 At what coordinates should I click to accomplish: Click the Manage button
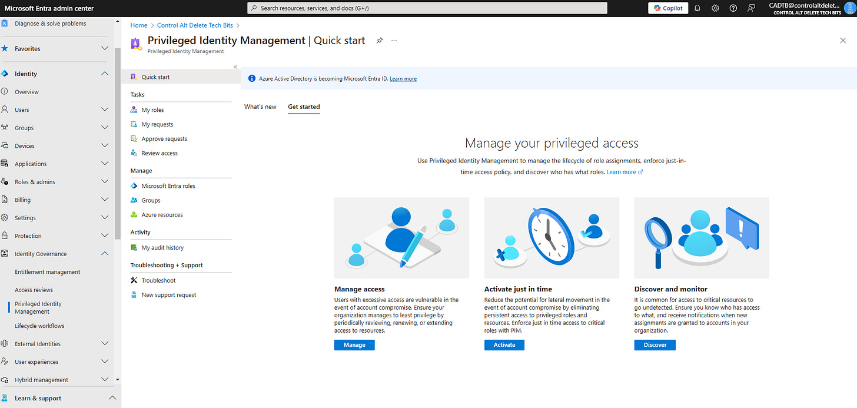(x=354, y=345)
